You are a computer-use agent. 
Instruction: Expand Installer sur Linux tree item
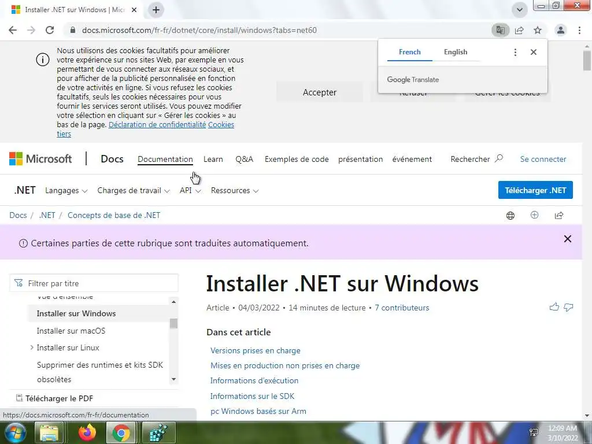pos(32,347)
